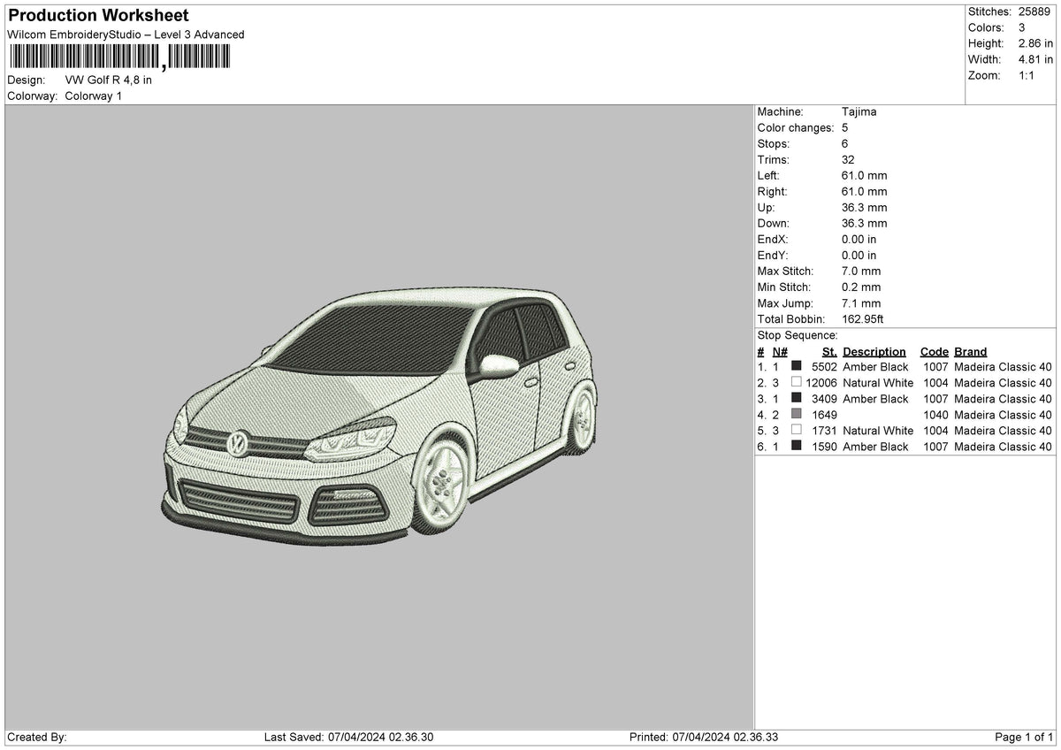Select the Color changes value 5
The width and height of the screenshot is (1061, 750).
(x=845, y=127)
